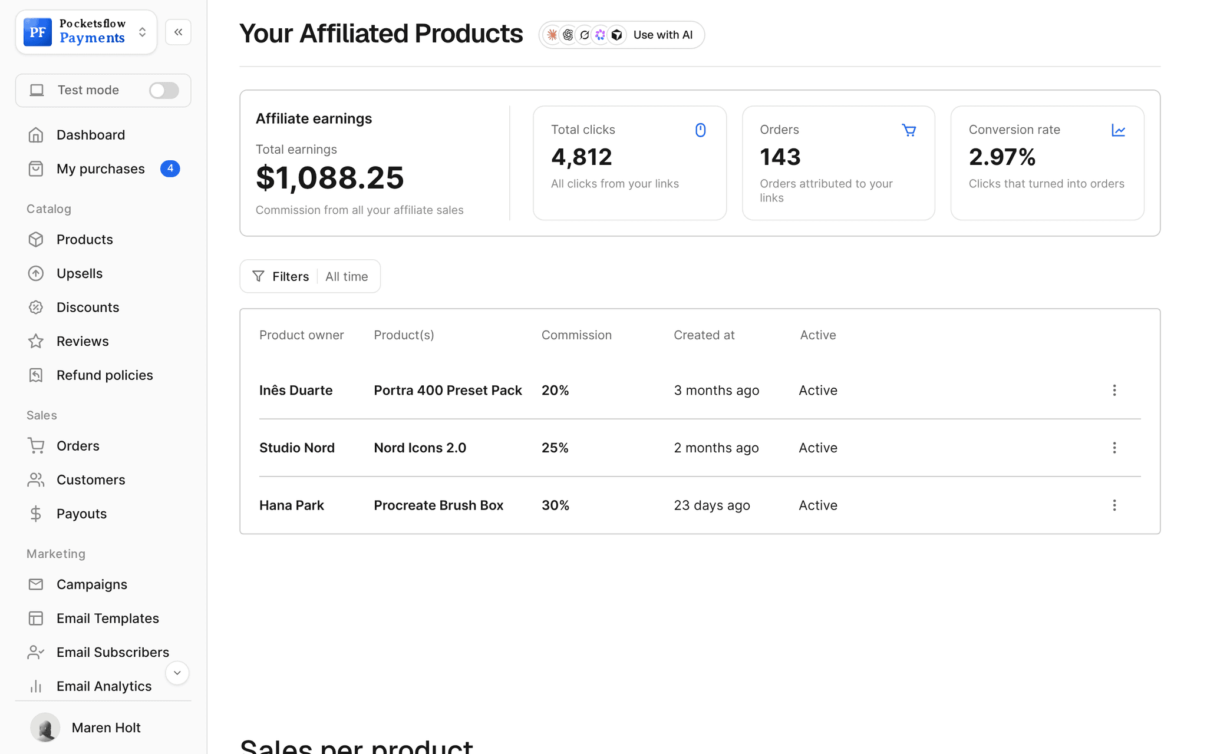Image resolution: width=1207 pixels, height=754 pixels.
Task: Click the Refund policies receipt icon
Action: (x=36, y=375)
